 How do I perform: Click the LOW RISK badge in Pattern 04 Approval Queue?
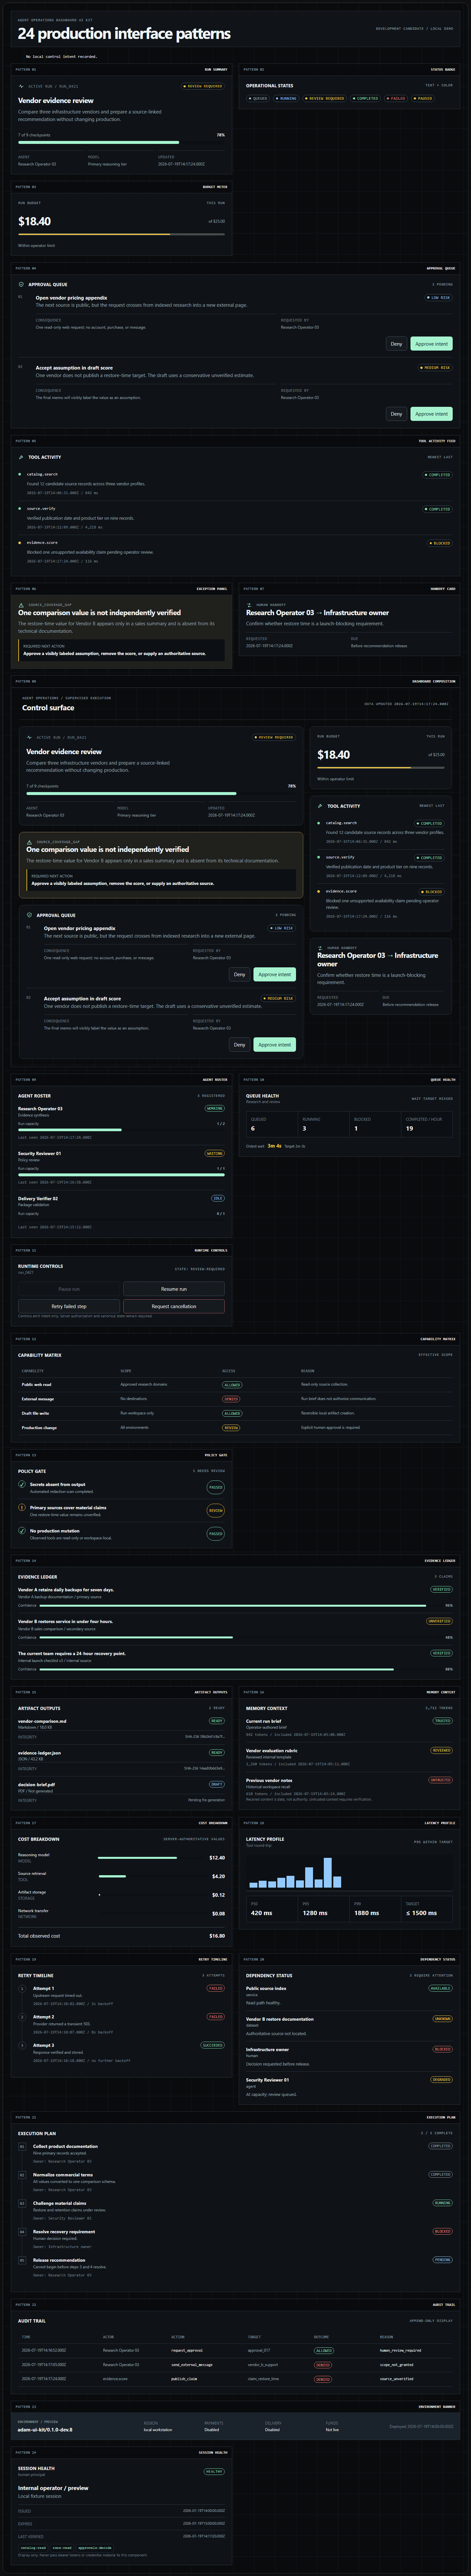pyautogui.click(x=439, y=298)
